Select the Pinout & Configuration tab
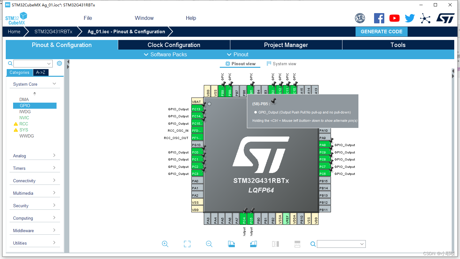 point(62,45)
